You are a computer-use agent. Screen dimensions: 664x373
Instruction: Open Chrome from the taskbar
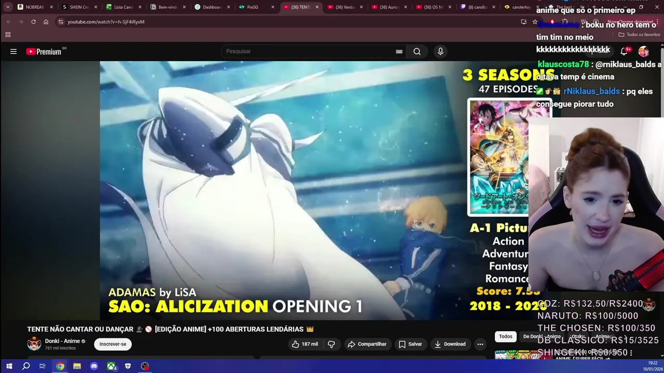[60, 366]
